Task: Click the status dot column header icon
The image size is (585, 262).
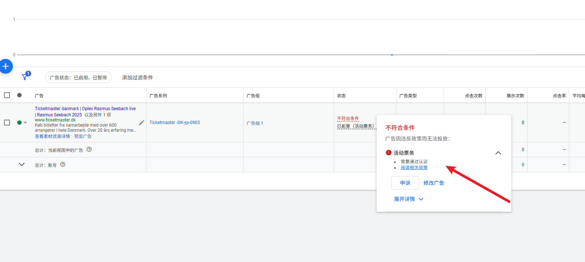Action: point(19,95)
